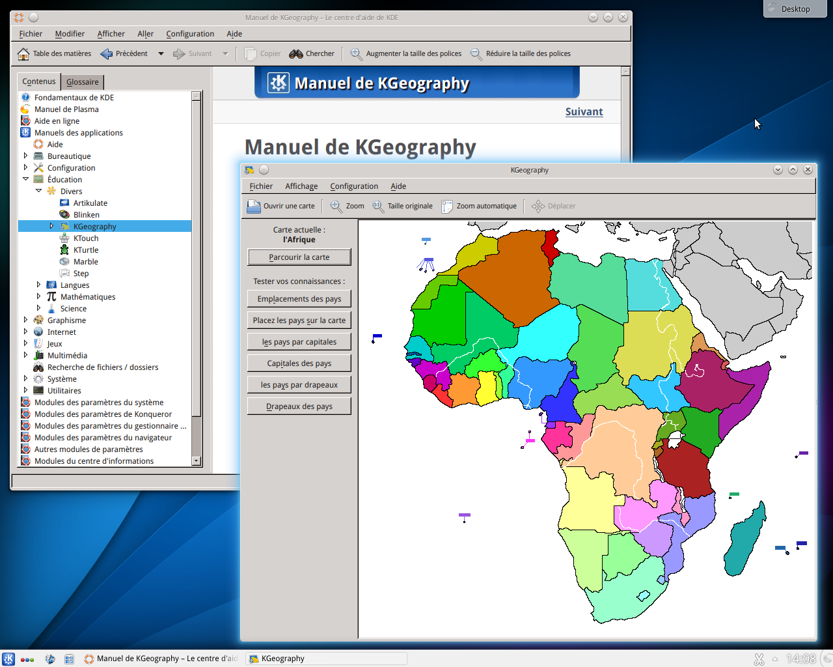Open Affichage menu in KGeography
833x667 pixels.
click(301, 186)
